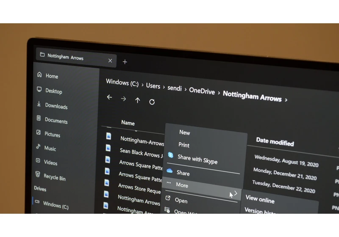Add a new tab with plus
The image size is (339, 237).
[125, 62]
